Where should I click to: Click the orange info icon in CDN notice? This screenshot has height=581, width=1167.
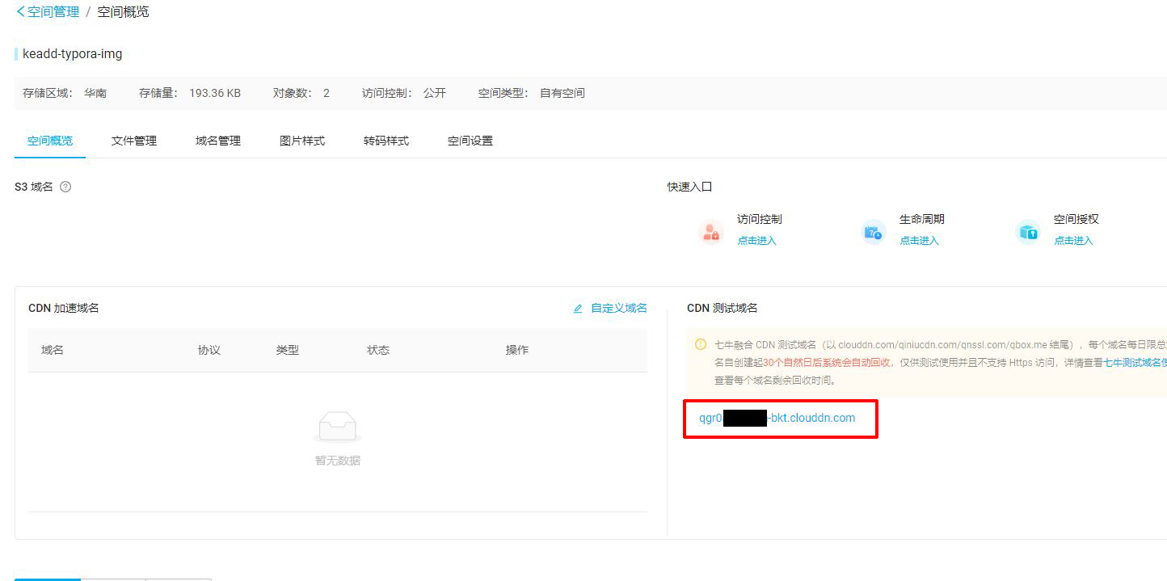point(701,344)
